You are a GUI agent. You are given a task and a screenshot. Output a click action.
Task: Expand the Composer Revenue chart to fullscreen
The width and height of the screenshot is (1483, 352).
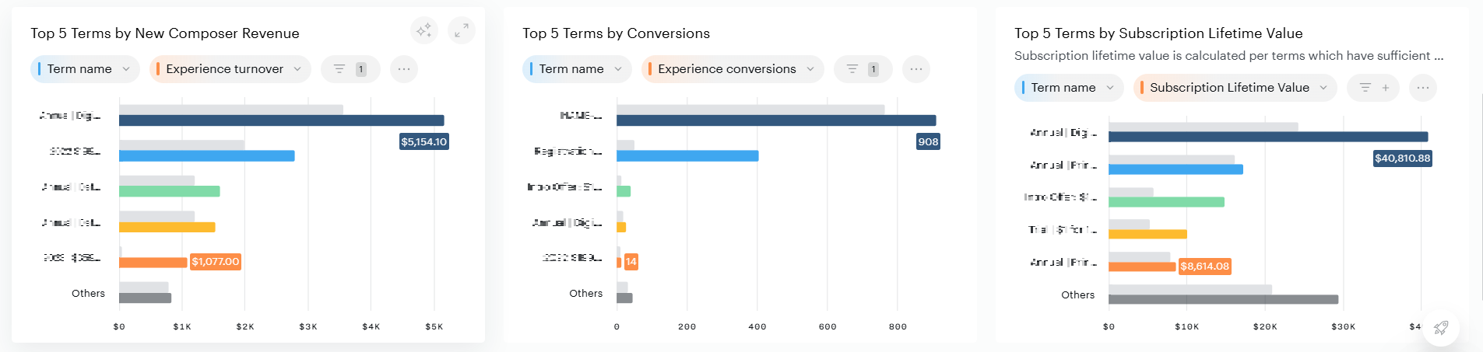point(462,30)
